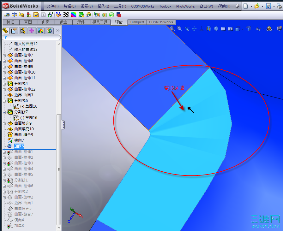Image resolution: width=283 pixels, height=231 pixels.
Task: Open the ConfigurationManager tab icon
Action: (x=23, y=31)
